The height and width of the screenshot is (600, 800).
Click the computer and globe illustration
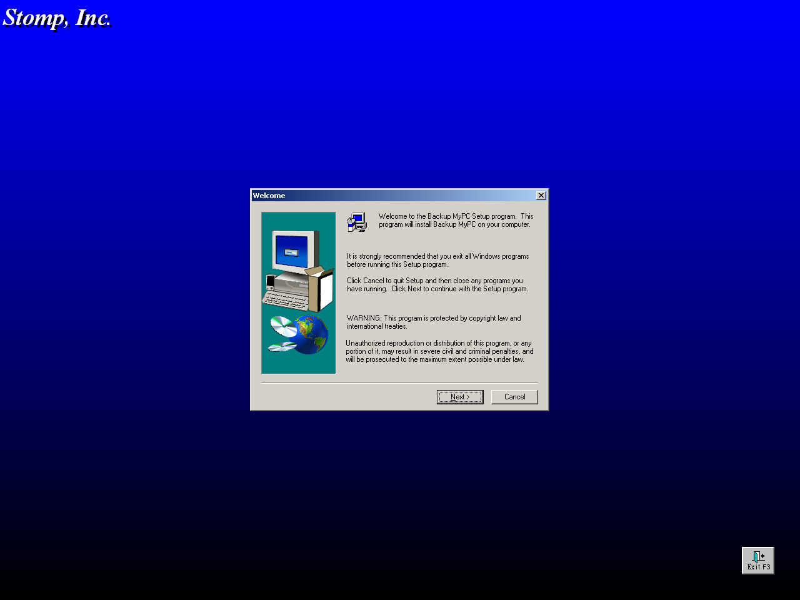coord(299,293)
